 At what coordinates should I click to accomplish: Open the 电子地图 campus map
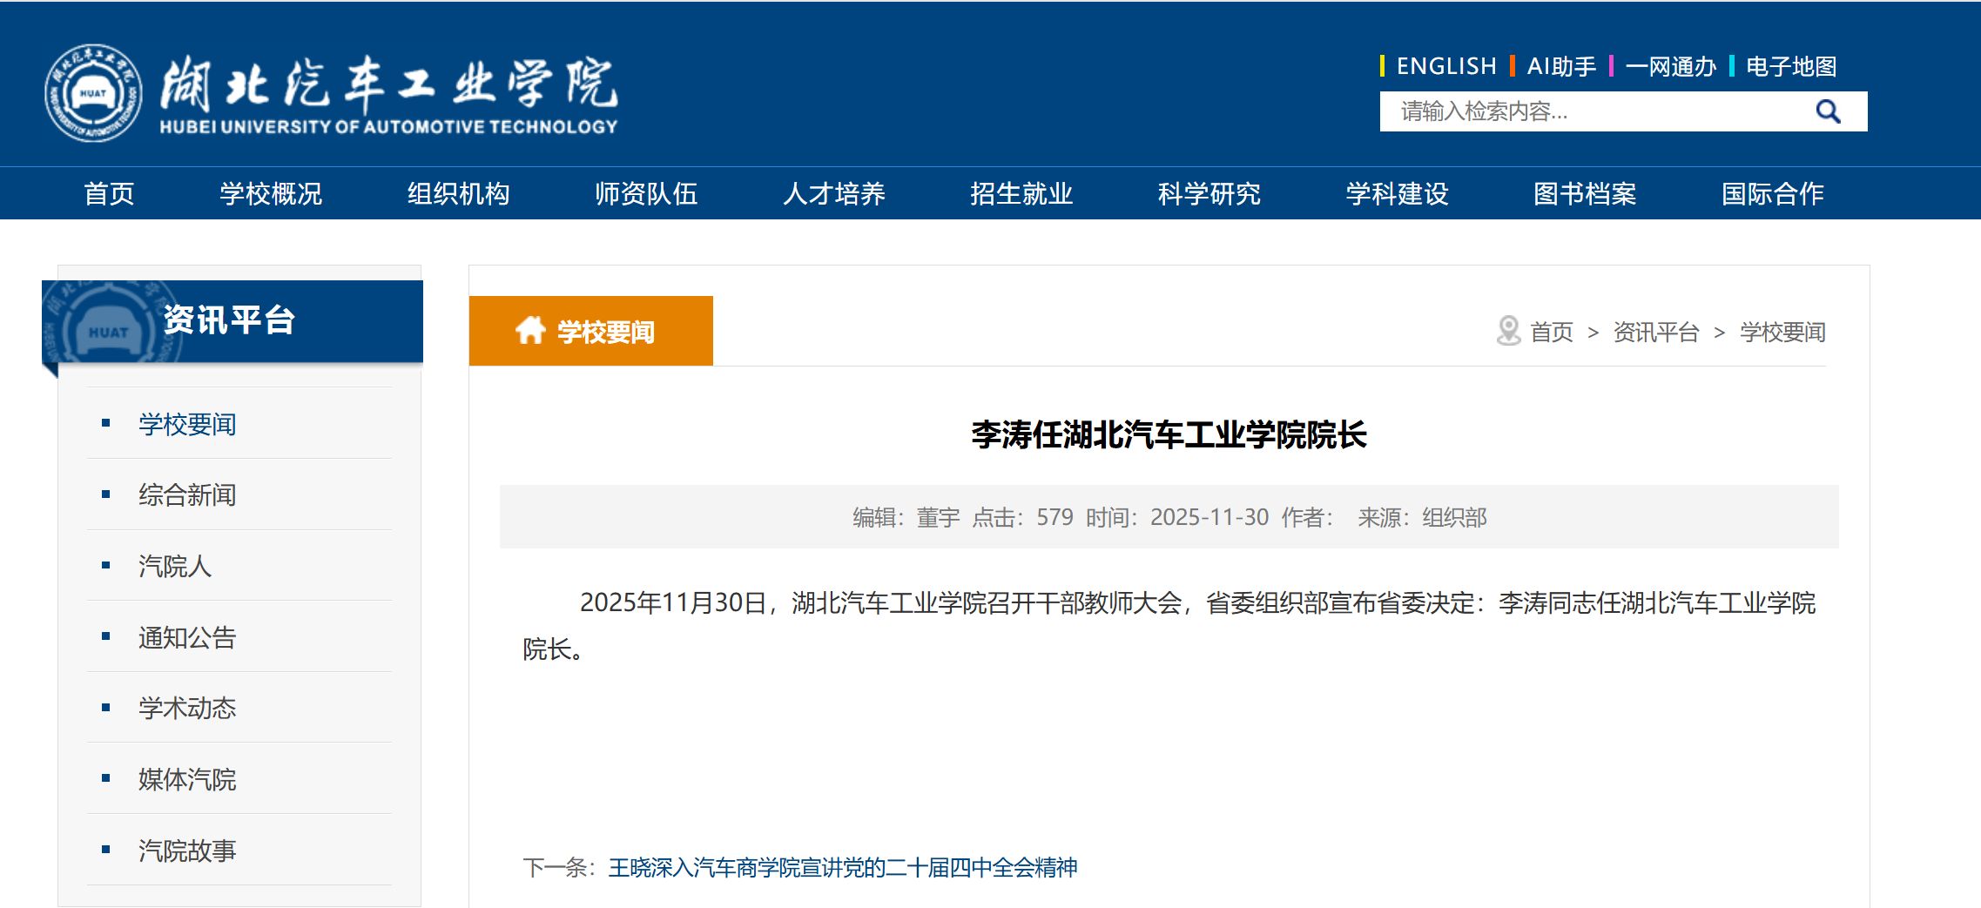click(x=1789, y=64)
